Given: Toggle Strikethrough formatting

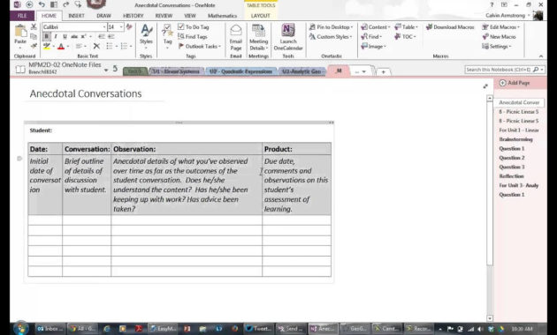Looking at the screenshot, I should click(74, 36).
